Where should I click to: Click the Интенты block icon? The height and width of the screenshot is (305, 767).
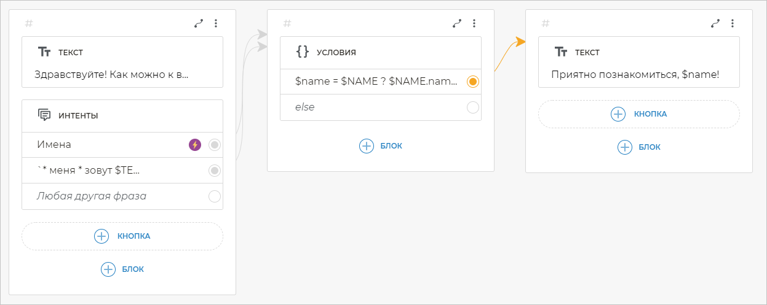[44, 115]
